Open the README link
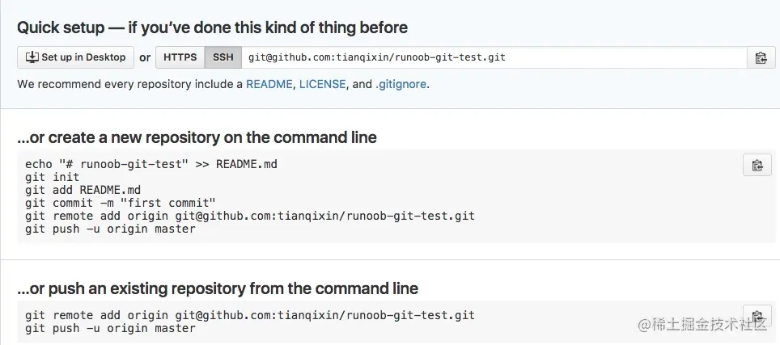 click(269, 84)
